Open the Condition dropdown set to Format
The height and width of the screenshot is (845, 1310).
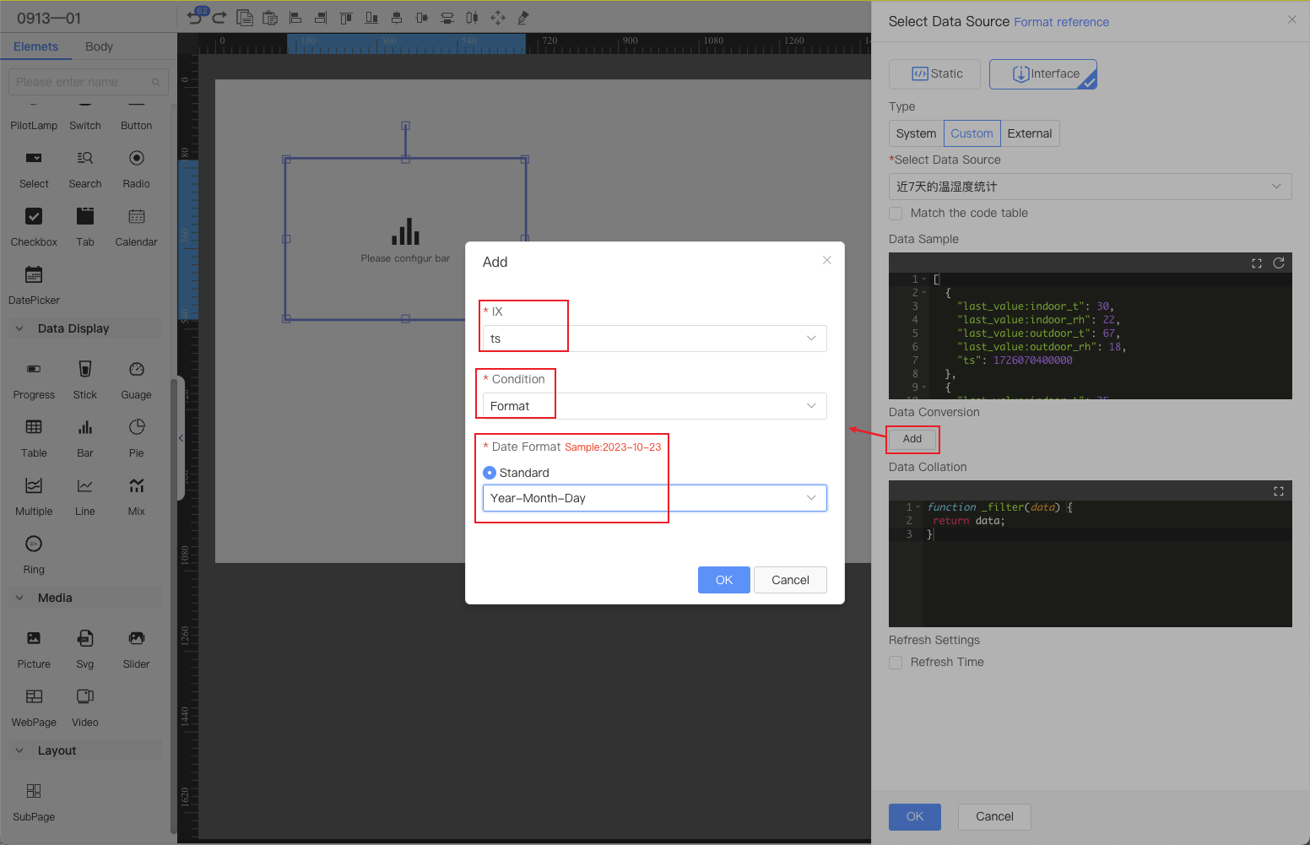click(x=654, y=406)
